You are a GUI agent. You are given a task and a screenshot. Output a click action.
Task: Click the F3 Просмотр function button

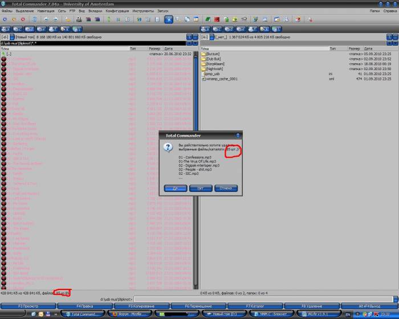(x=28, y=306)
